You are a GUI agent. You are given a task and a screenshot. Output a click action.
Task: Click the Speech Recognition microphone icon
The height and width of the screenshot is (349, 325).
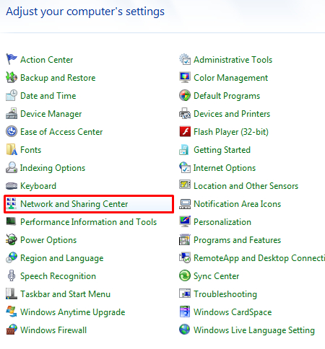click(12, 275)
